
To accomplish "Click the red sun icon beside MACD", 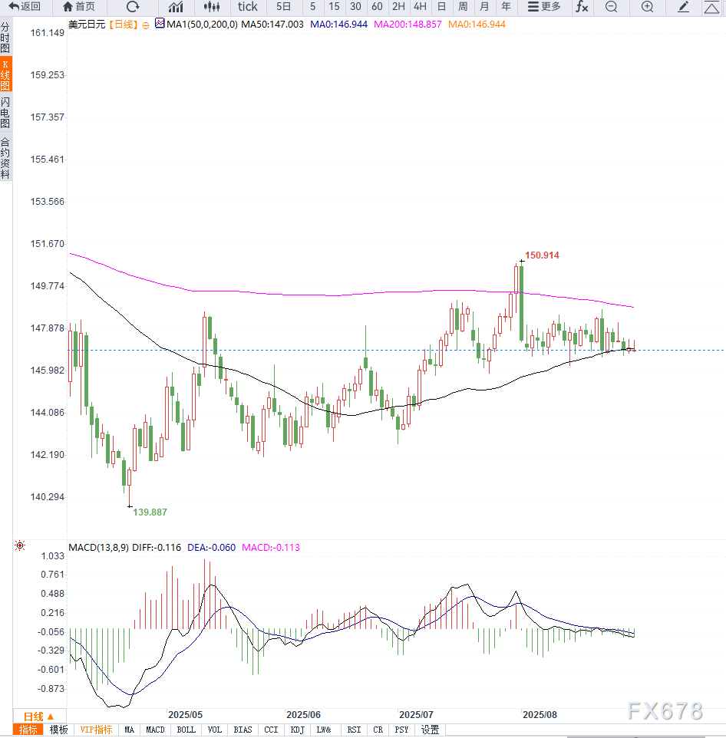I will (x=20, y=546).
